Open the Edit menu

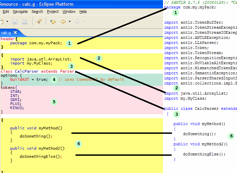point(6,11)
